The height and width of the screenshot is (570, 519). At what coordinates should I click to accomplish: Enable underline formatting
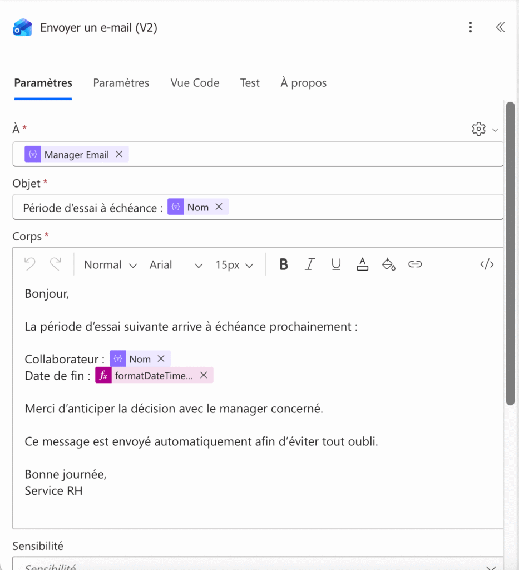tap(336, 264)
